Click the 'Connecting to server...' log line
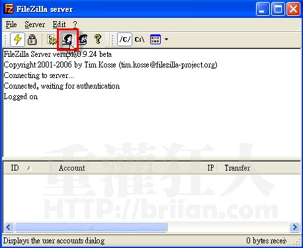This screenshot has height=248, width=303. [39, 75]
